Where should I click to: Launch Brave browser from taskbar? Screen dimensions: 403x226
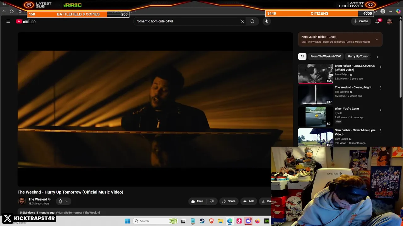[211, 221]
